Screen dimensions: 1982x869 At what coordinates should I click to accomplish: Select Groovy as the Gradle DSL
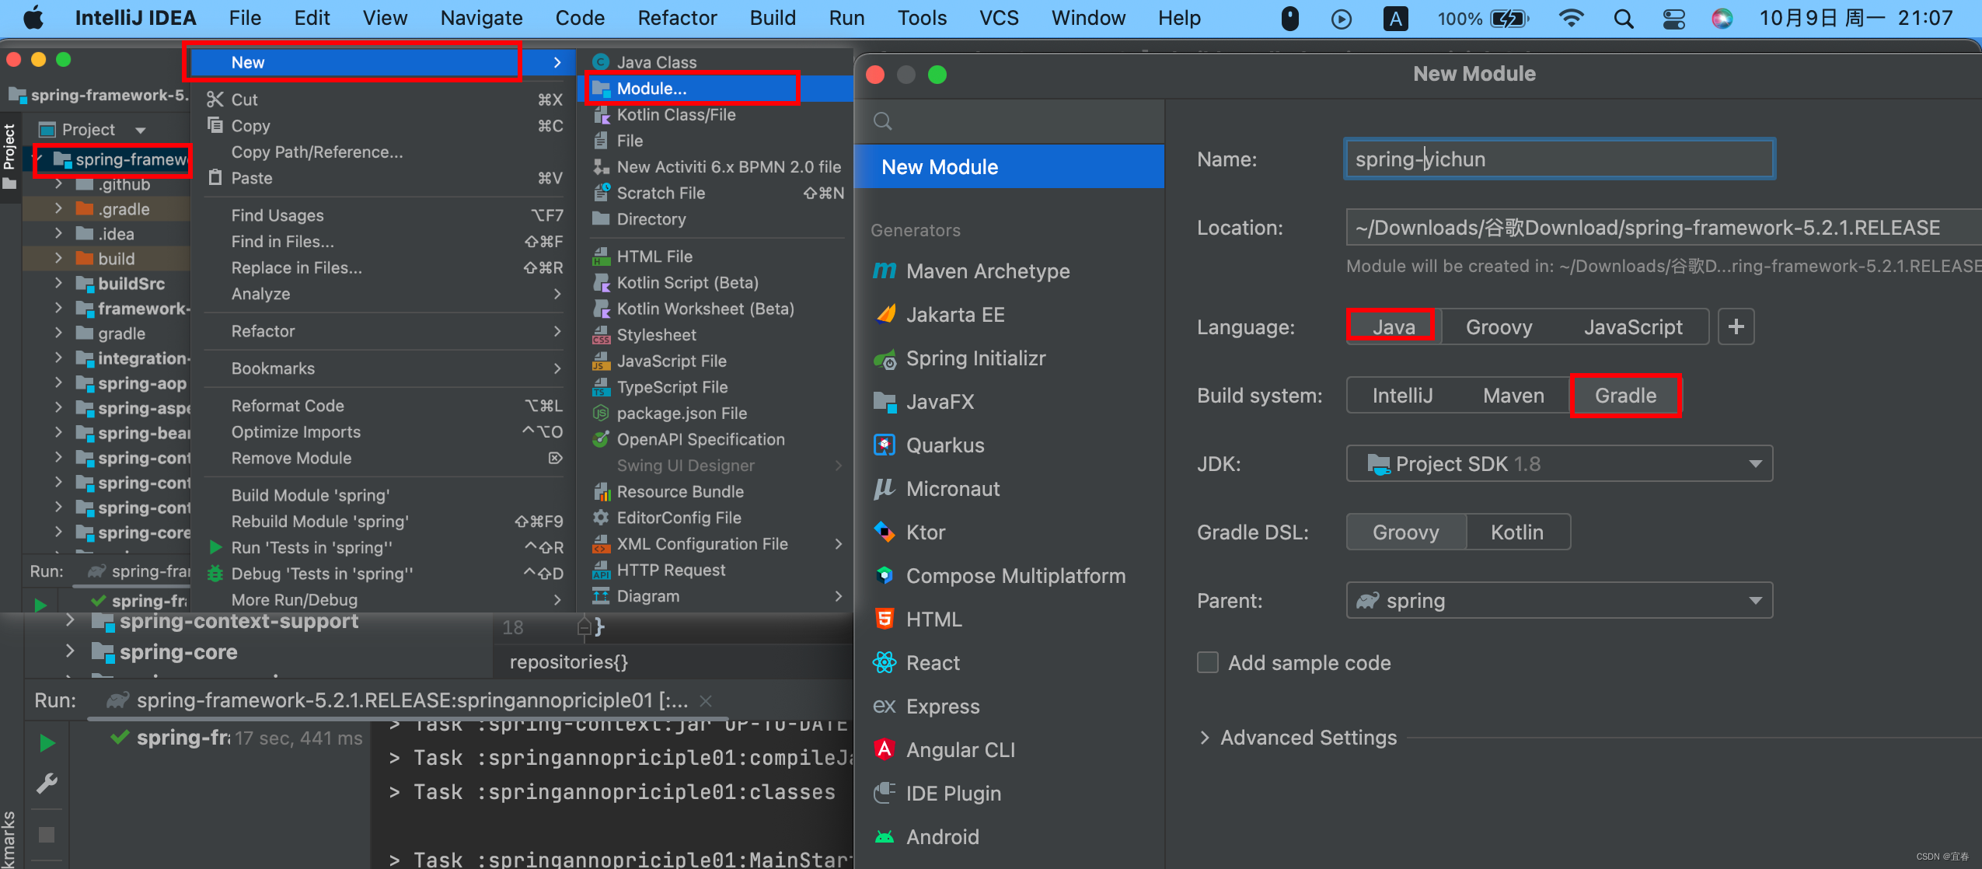(x=1405, y=531)
